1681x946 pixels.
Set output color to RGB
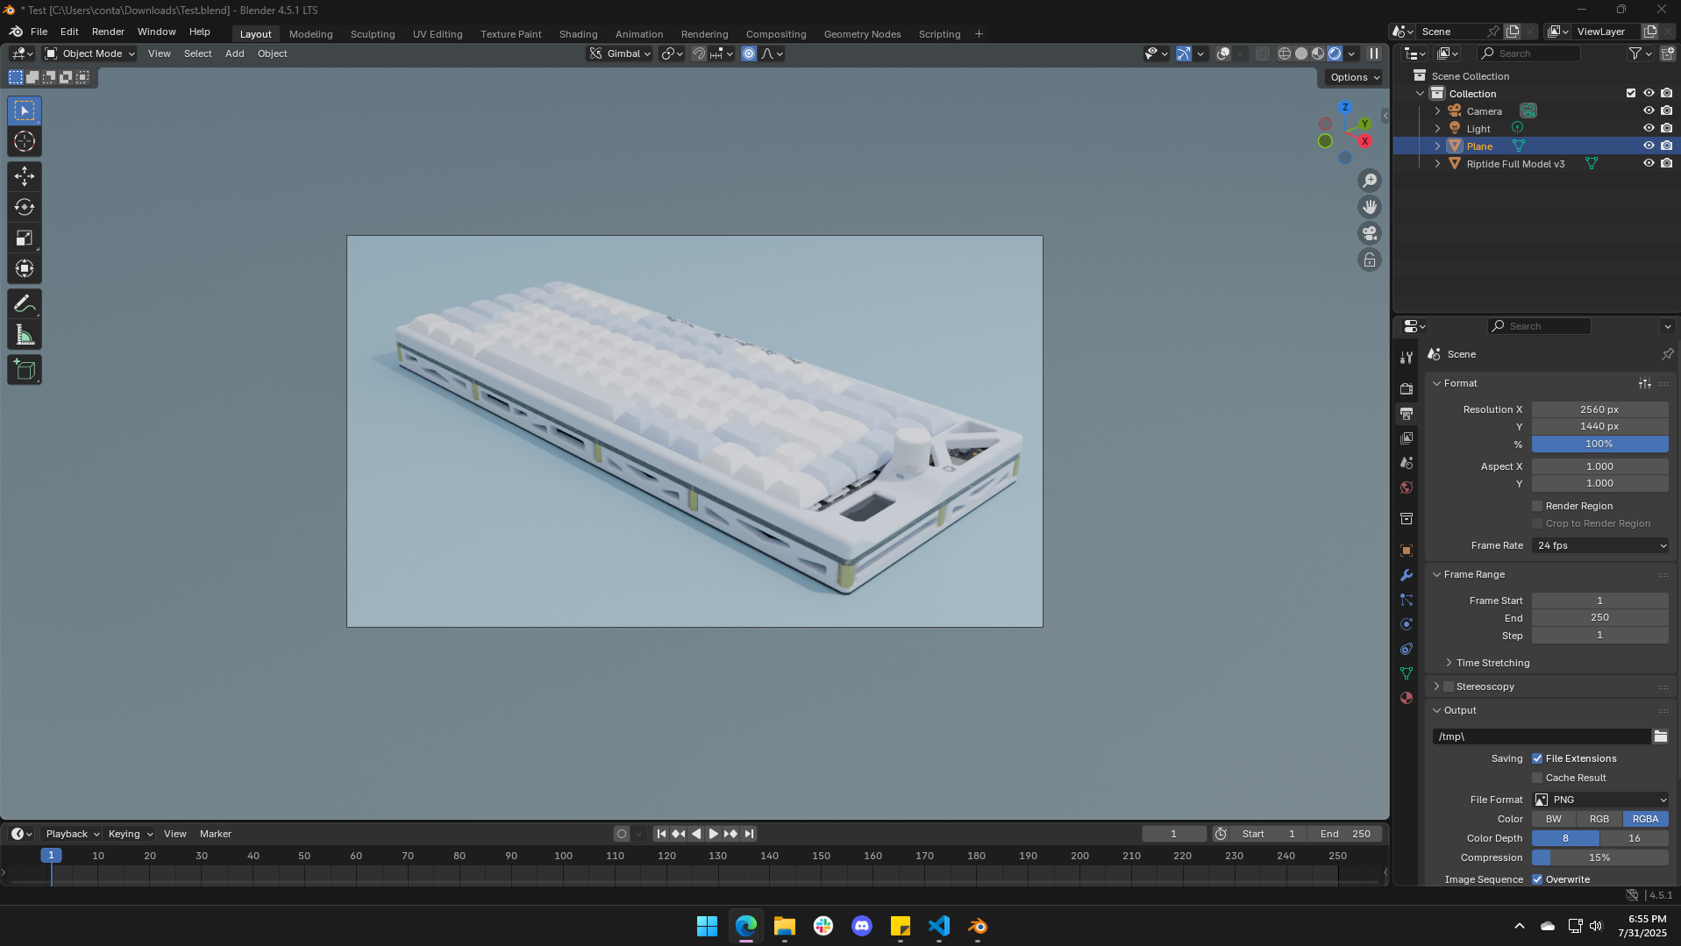point(1599,819)
